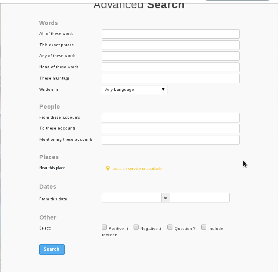Focus the These hashtags text box
278x272 pixels.
170,78
